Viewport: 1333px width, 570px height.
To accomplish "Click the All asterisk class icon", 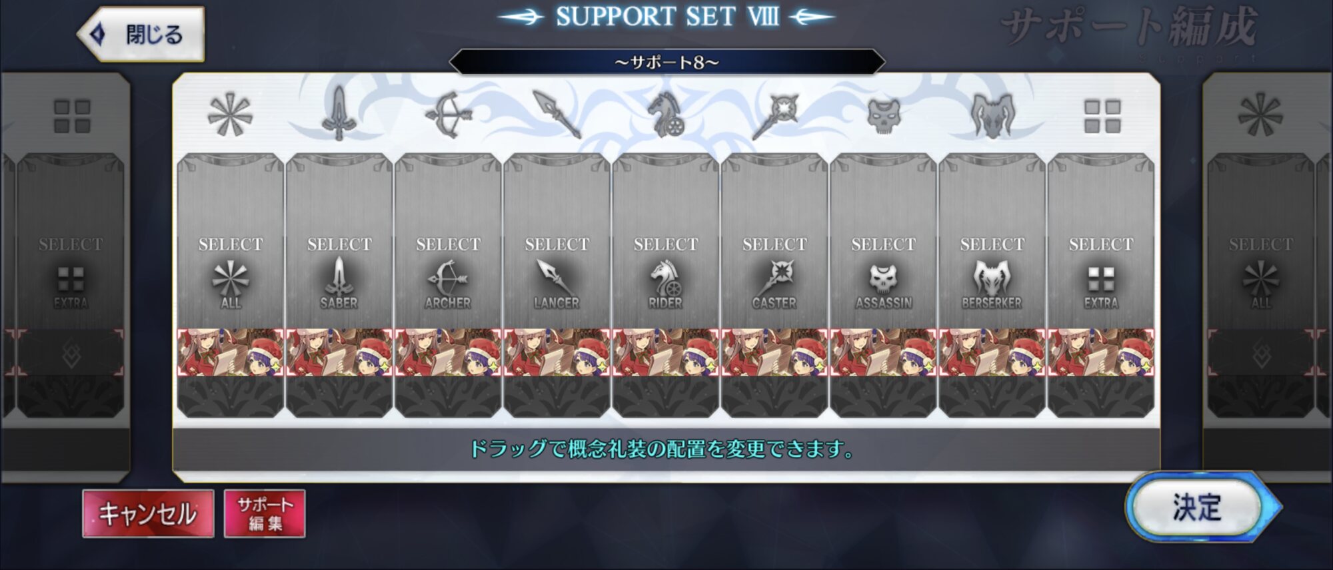I will pos(229,115).
